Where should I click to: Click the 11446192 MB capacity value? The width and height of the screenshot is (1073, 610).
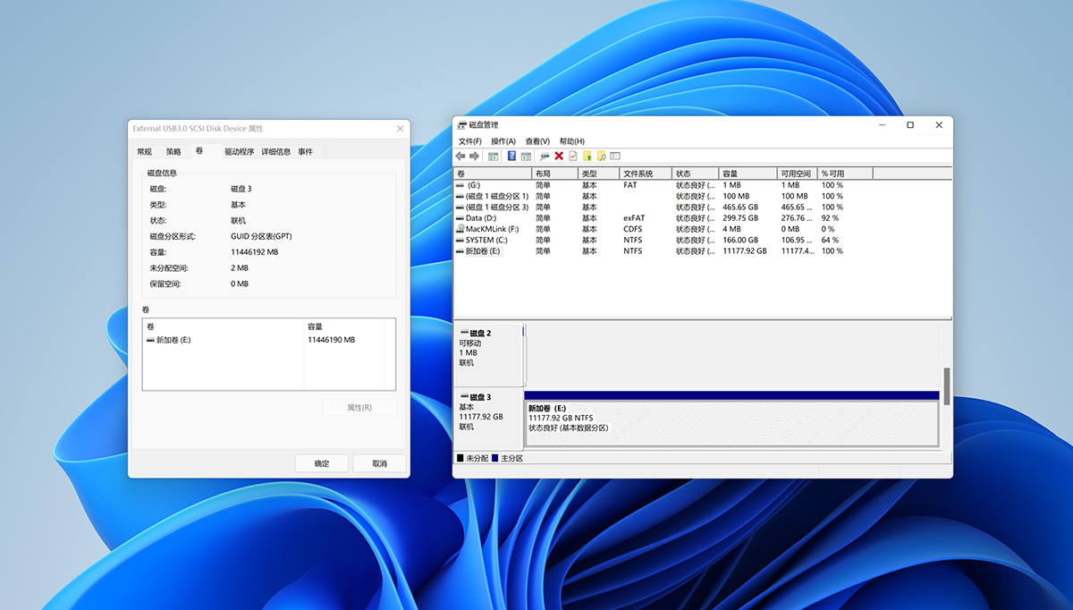point(255,252)
